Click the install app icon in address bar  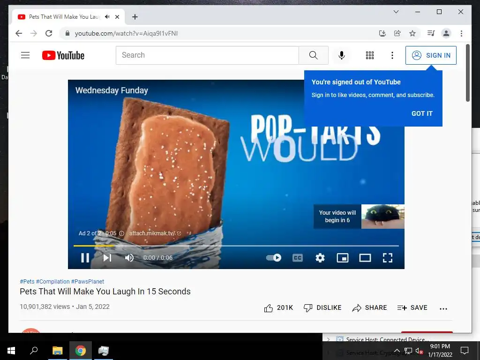click(382, 33)
